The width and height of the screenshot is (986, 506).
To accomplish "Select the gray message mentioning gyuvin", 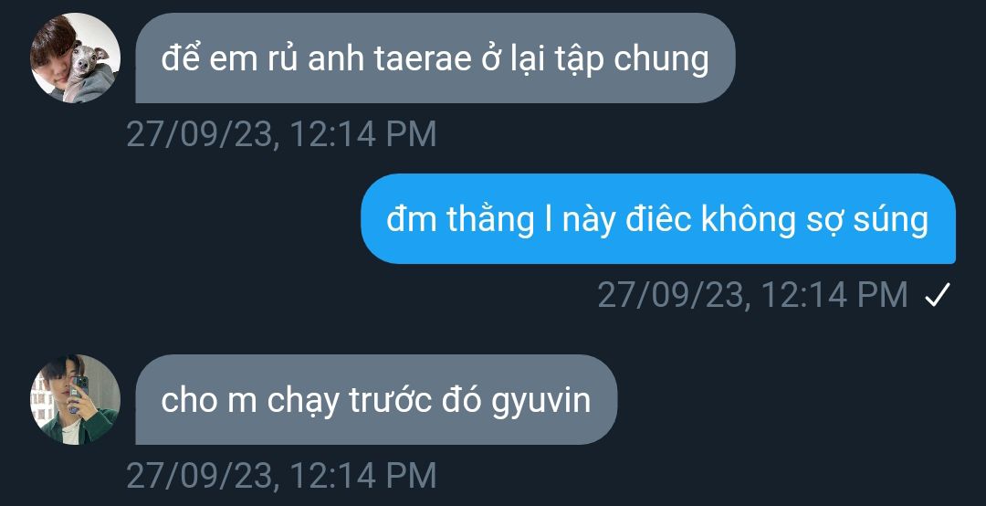I will coord(376,400).
